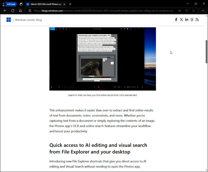
Task: View site information lock icon
Action: click(30, 11)
